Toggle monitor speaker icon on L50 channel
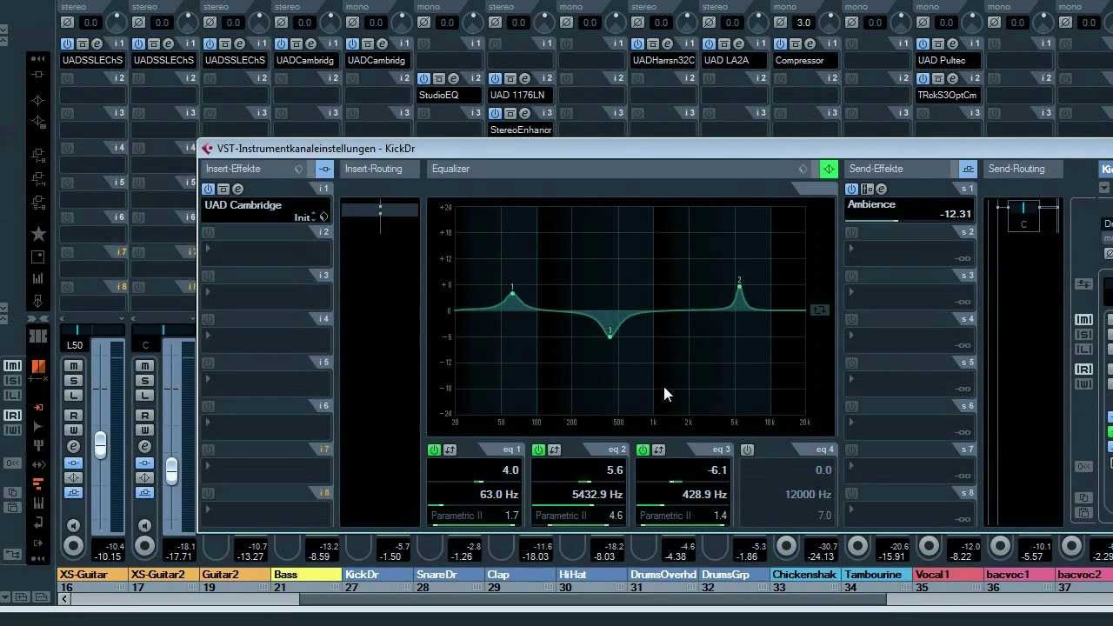 [x=74, y=525]
